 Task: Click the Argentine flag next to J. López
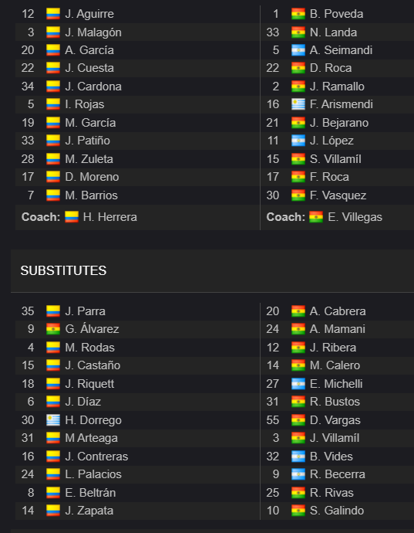298,141
